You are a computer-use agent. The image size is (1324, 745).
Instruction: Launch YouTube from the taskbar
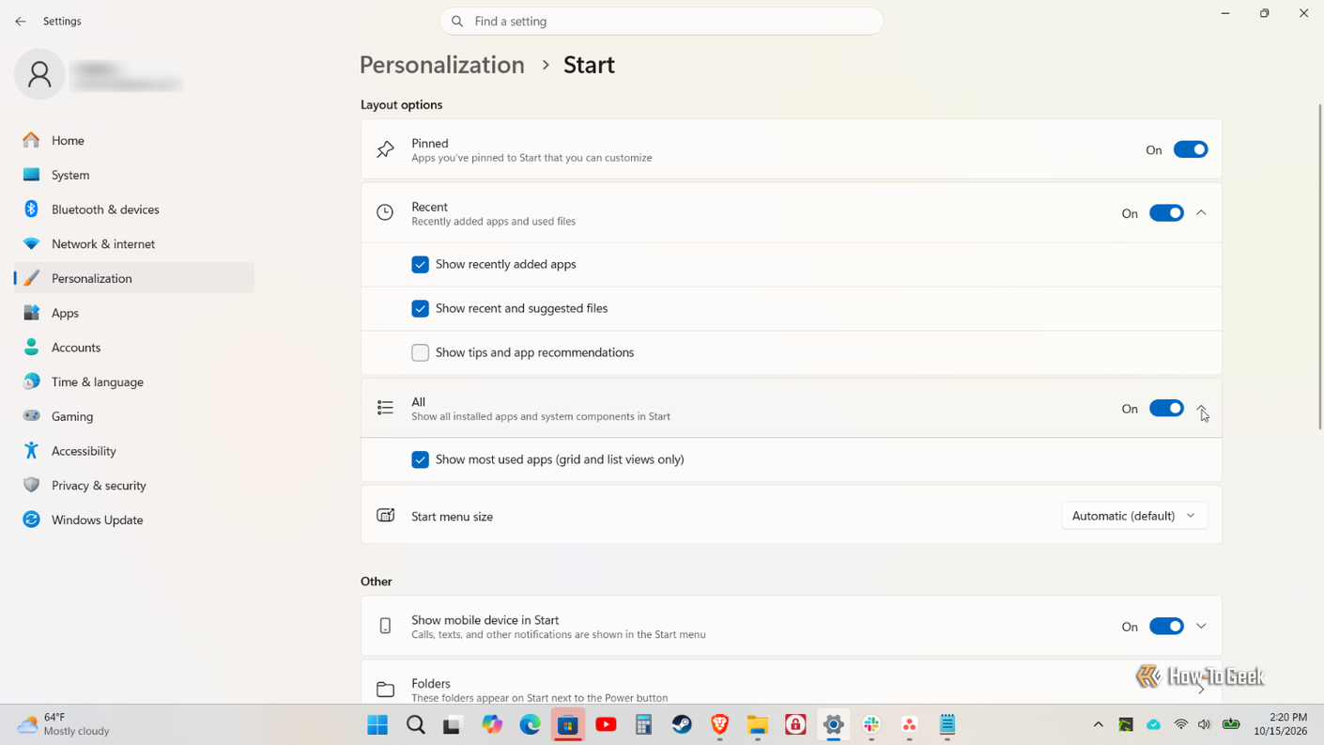606,724
